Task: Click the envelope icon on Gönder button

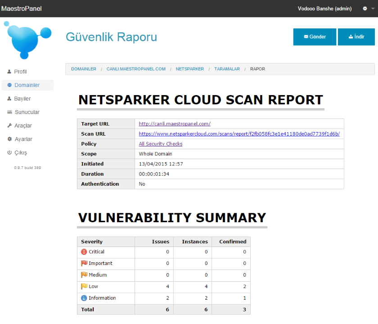Action: [306, 37]
